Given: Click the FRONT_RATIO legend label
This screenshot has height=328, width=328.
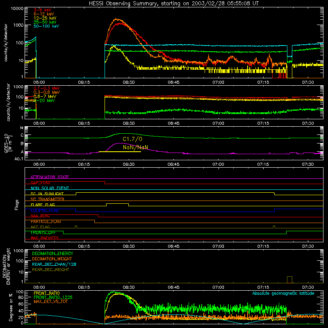Looking at the screenshot, I should click(47, 293).
